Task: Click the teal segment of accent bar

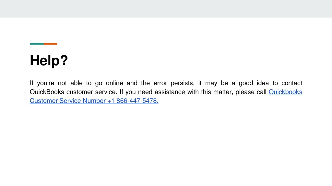Action: pyautogui.click(x=37, y=44)
